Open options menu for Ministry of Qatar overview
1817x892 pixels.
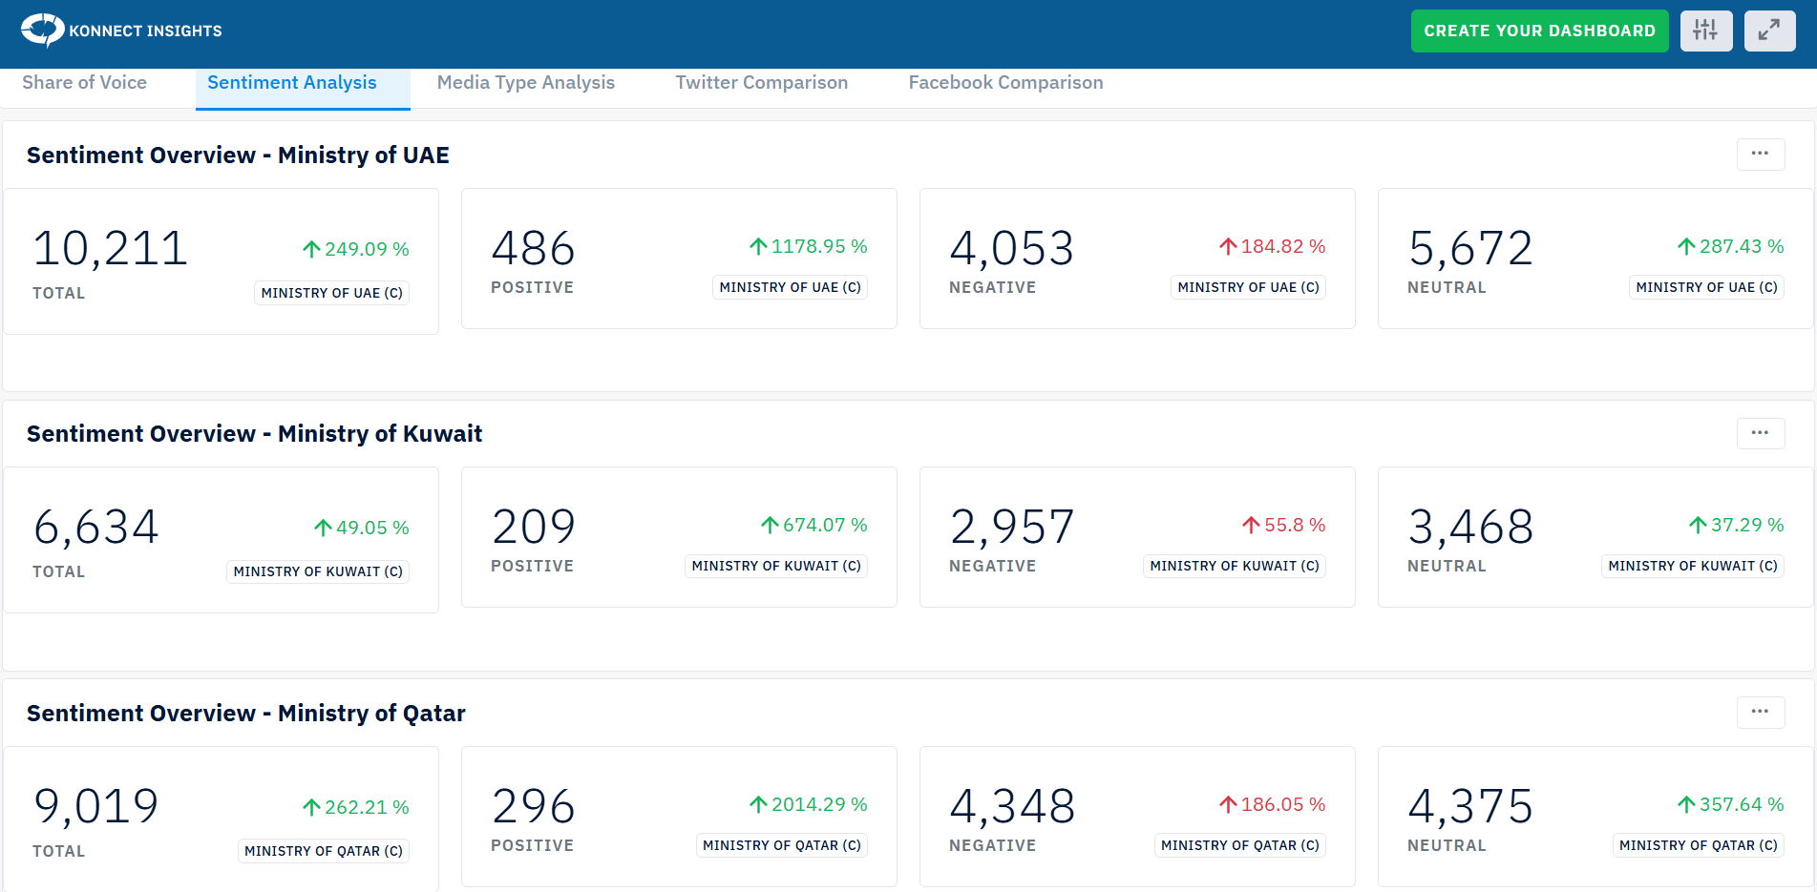pyautogui.click(x=1761, y=712)
